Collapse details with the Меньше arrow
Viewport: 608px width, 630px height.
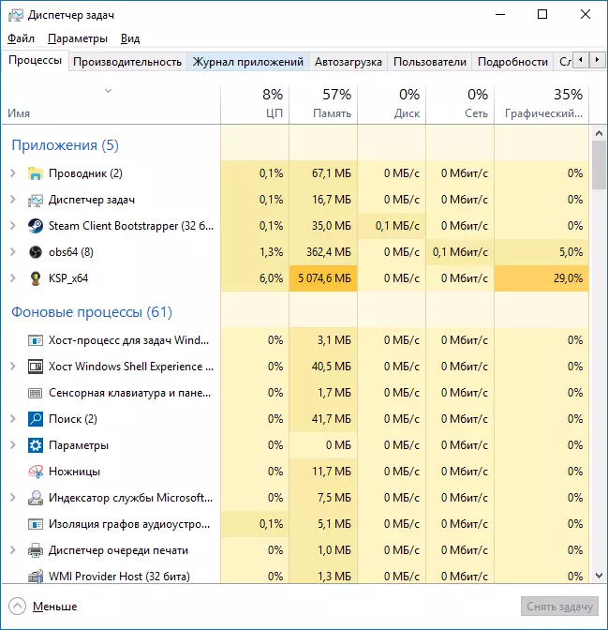click(x=17, y=606)
